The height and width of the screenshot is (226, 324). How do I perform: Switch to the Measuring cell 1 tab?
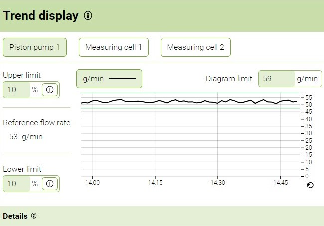114,47
